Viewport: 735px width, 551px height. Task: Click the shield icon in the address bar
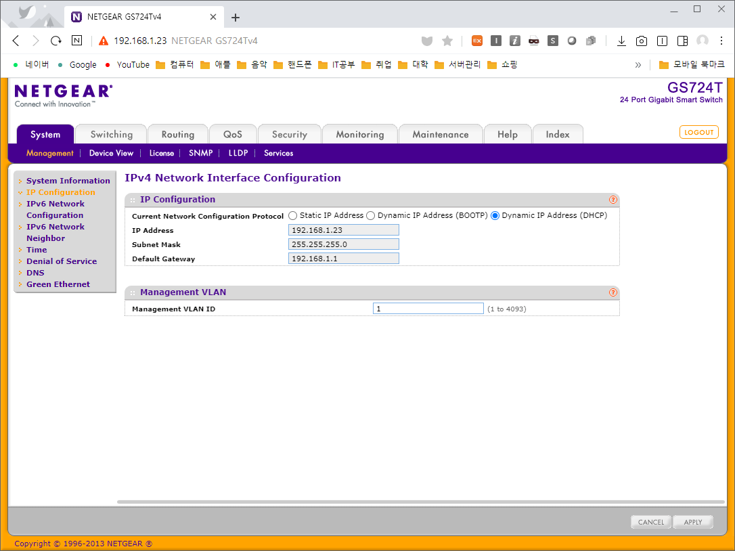(426, 41)
